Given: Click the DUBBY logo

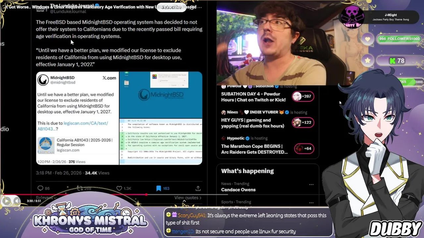Looking at the screenshot, I should 395,229.
